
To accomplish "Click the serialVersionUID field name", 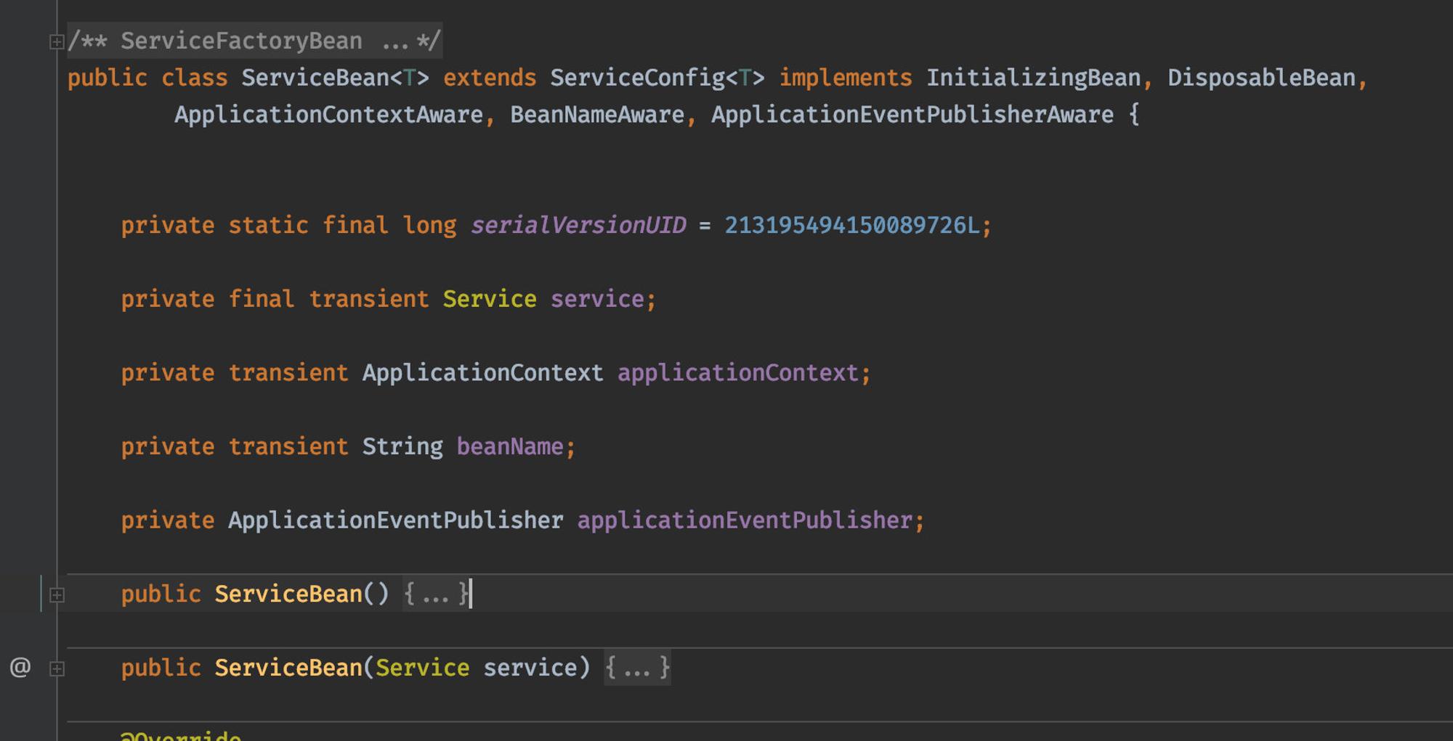I will [578, 225].
